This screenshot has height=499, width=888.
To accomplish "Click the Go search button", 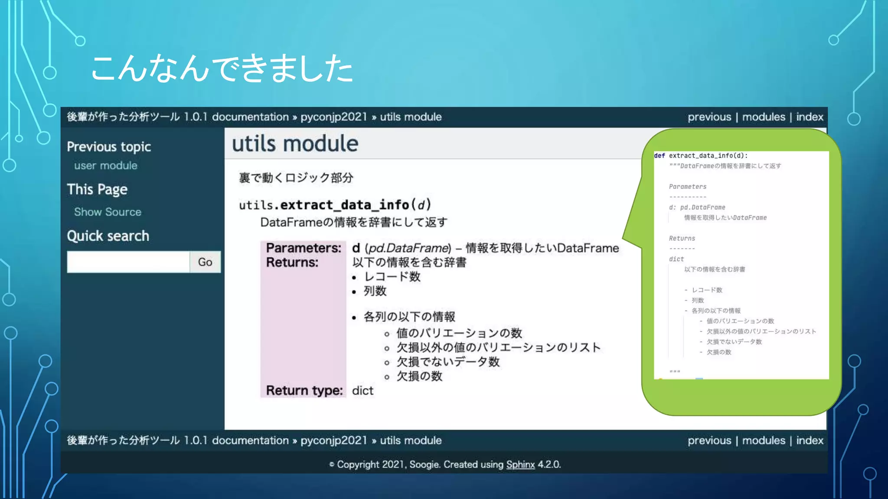I will coord(205,262).
